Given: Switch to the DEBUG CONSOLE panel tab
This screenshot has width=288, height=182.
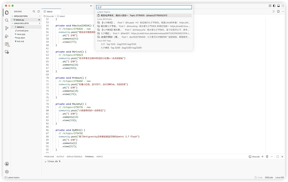Looking at the screenshot, I should pos(74,157).
